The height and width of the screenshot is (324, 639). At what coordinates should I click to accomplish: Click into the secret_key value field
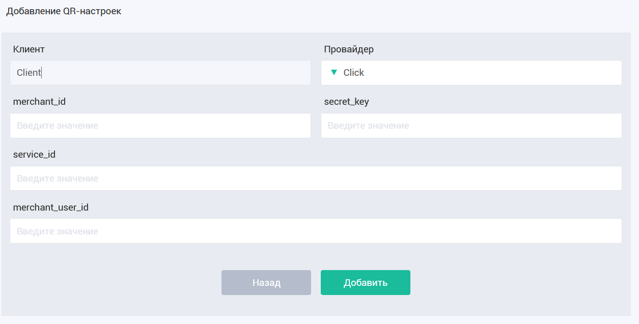click(471, 126)
